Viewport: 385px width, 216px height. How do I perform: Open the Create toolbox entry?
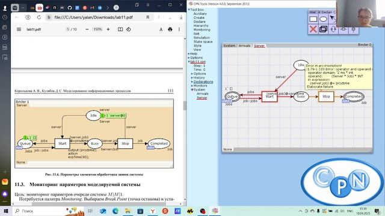[x=199, y=17]
